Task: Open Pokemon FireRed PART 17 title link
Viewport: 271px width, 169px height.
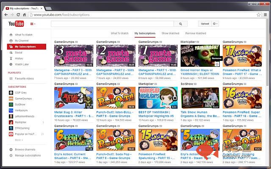Action: tap(242, 72)
